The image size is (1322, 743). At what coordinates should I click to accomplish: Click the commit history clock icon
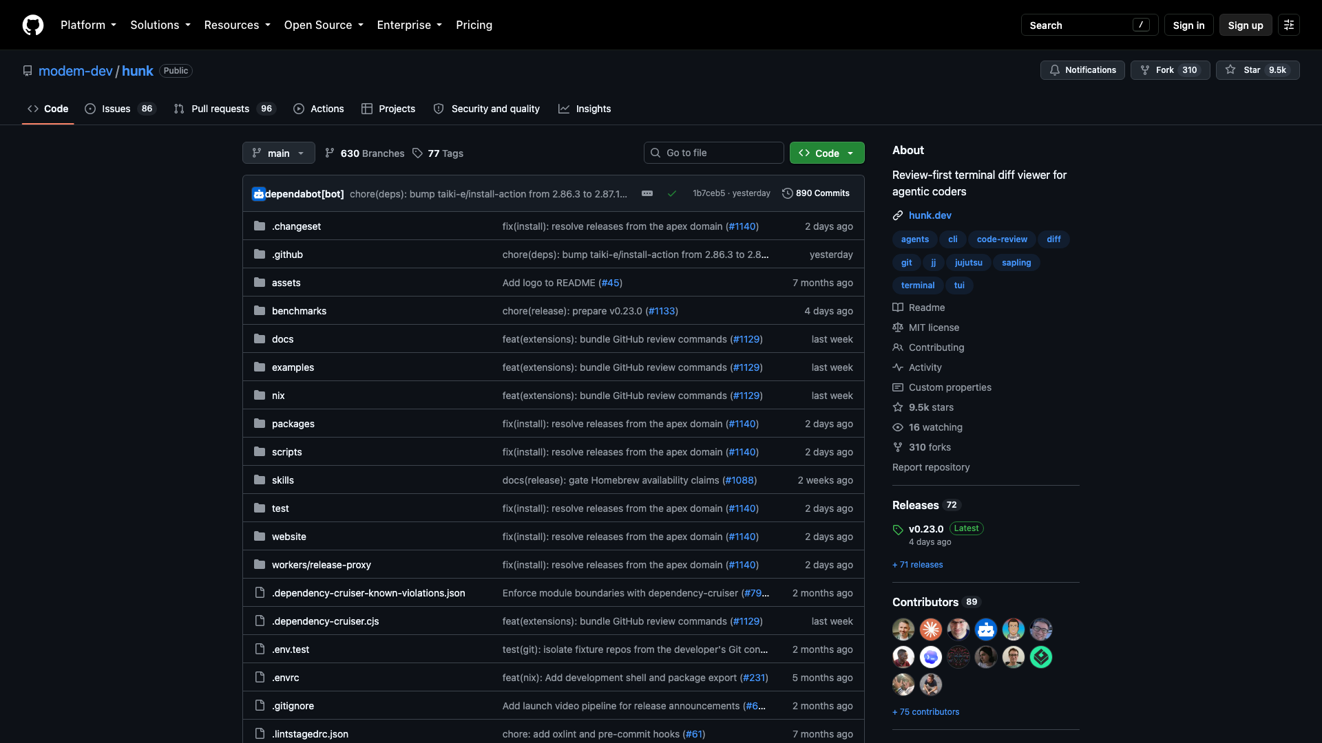pos(787,193)
